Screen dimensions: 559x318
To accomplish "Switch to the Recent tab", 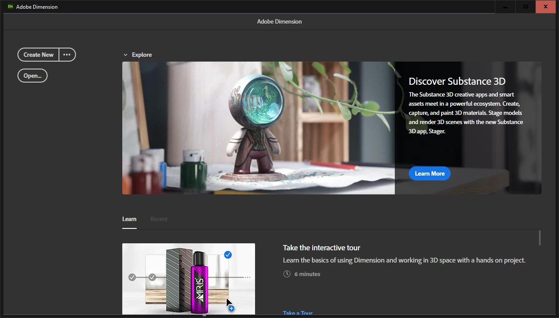I will click(x=159, y=219).
